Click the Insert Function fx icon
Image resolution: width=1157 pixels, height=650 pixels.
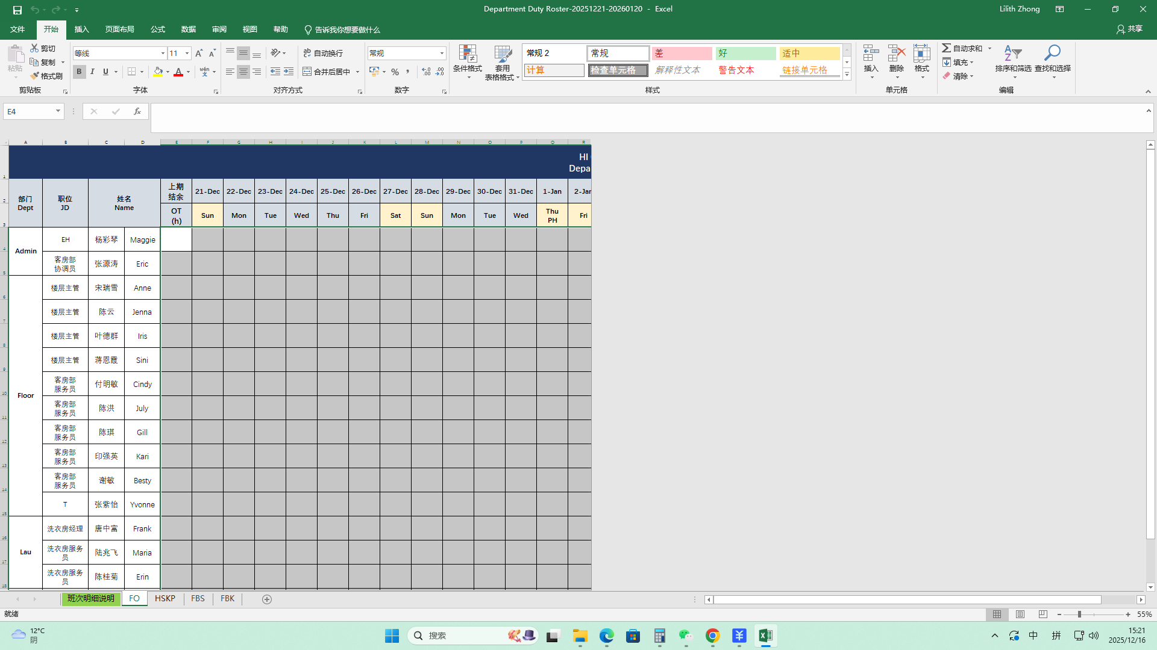click(x=137, y=111)
